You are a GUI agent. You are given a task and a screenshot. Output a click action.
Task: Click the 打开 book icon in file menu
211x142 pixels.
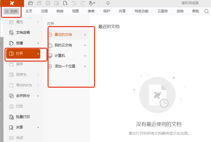pyautogui.click(x=11, y=54)
